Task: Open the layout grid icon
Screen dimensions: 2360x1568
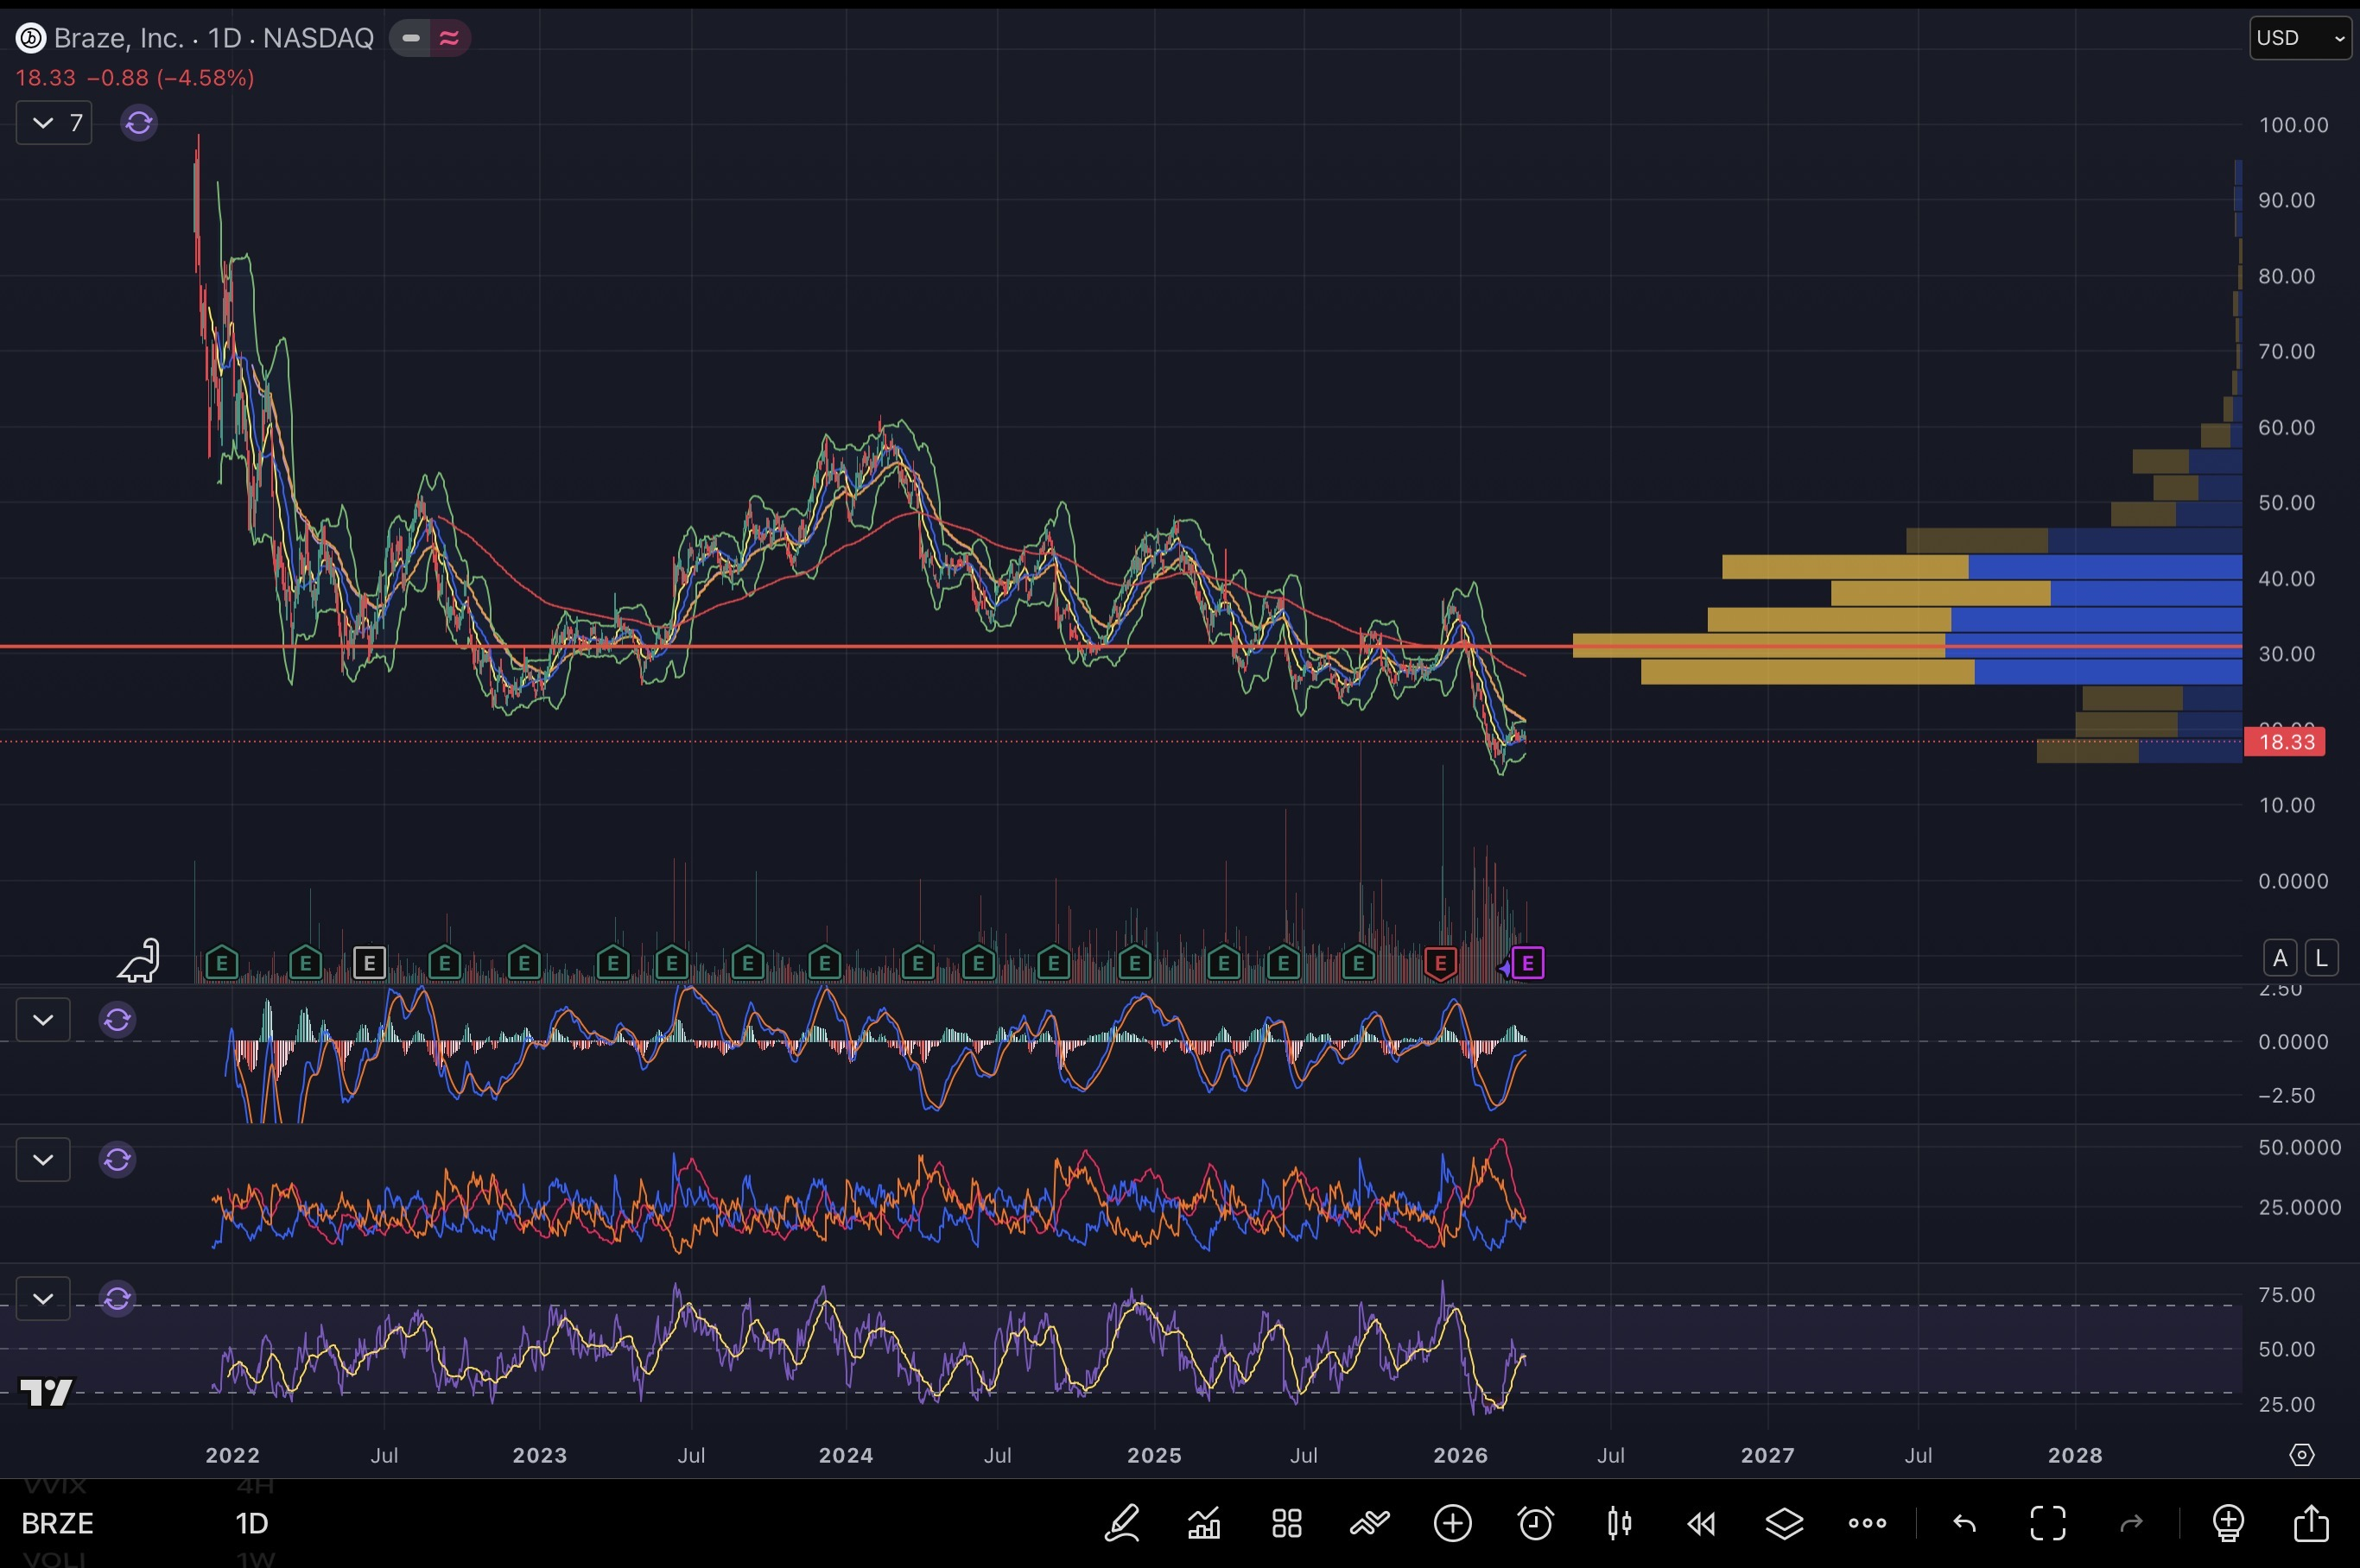Action: pos(1286,1523)
